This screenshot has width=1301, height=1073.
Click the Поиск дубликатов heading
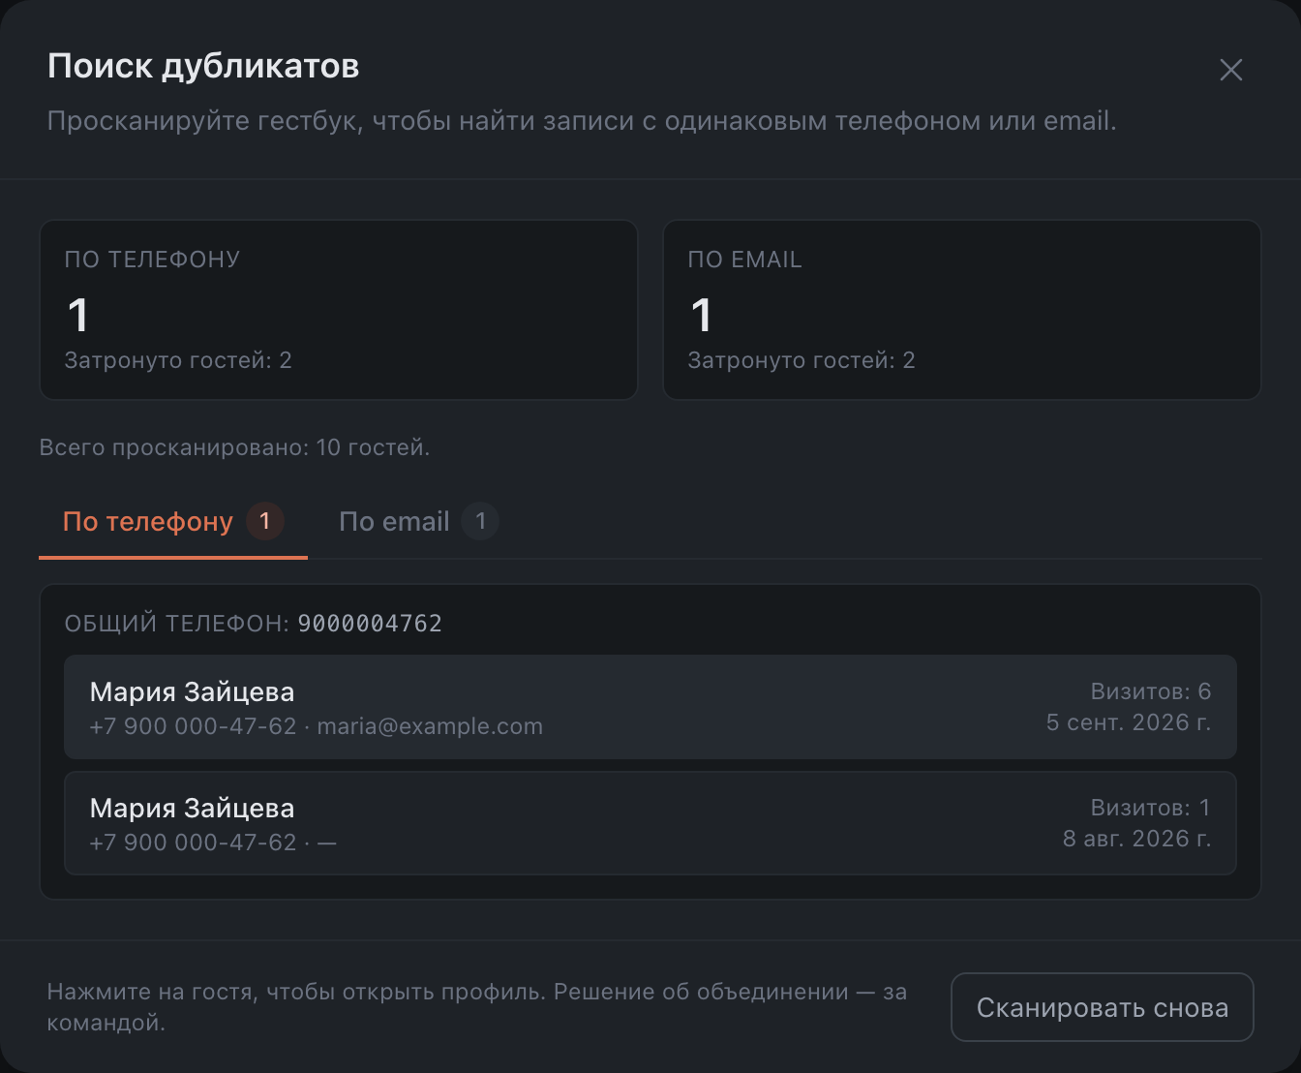(x=203, y=66)
